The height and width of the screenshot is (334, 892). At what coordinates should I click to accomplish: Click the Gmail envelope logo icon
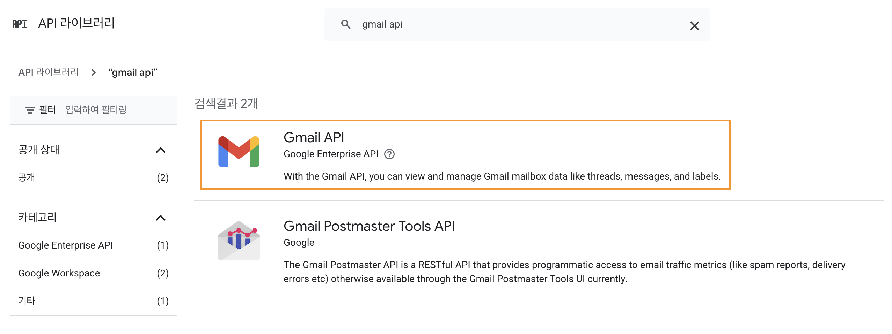[x=239, y=152]
